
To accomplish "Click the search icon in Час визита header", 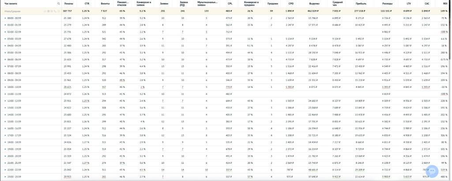I will [58, 4].
